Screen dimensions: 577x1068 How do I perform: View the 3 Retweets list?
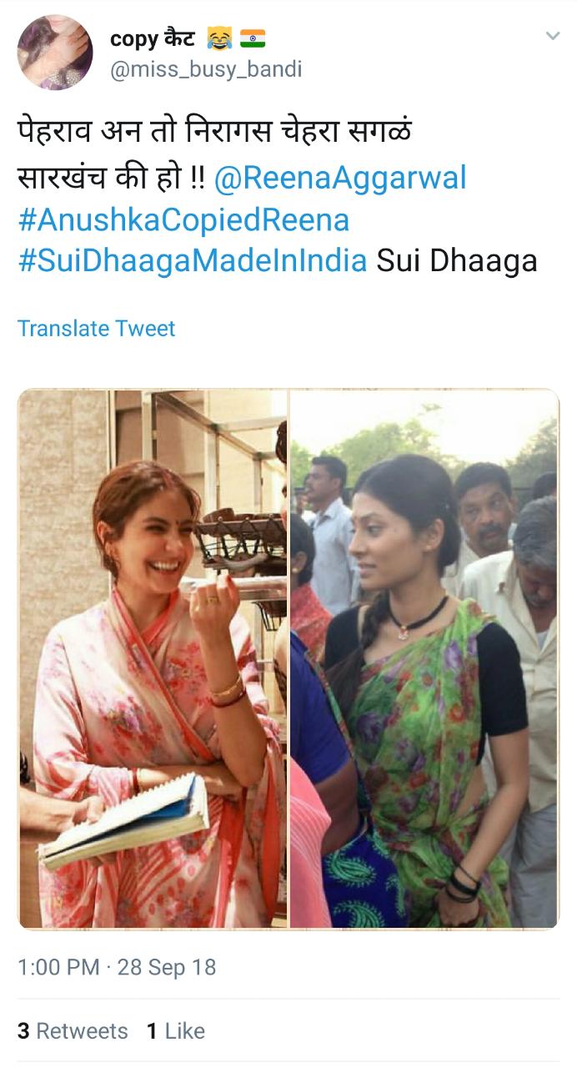pos(73,1031)
